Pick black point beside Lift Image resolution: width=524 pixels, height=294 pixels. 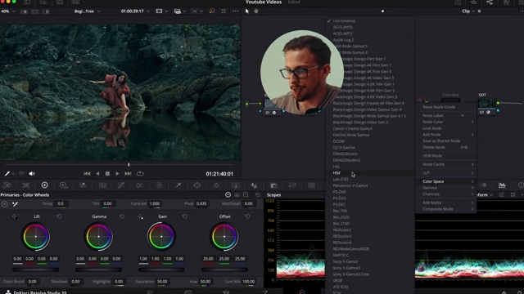click(15, 216)
